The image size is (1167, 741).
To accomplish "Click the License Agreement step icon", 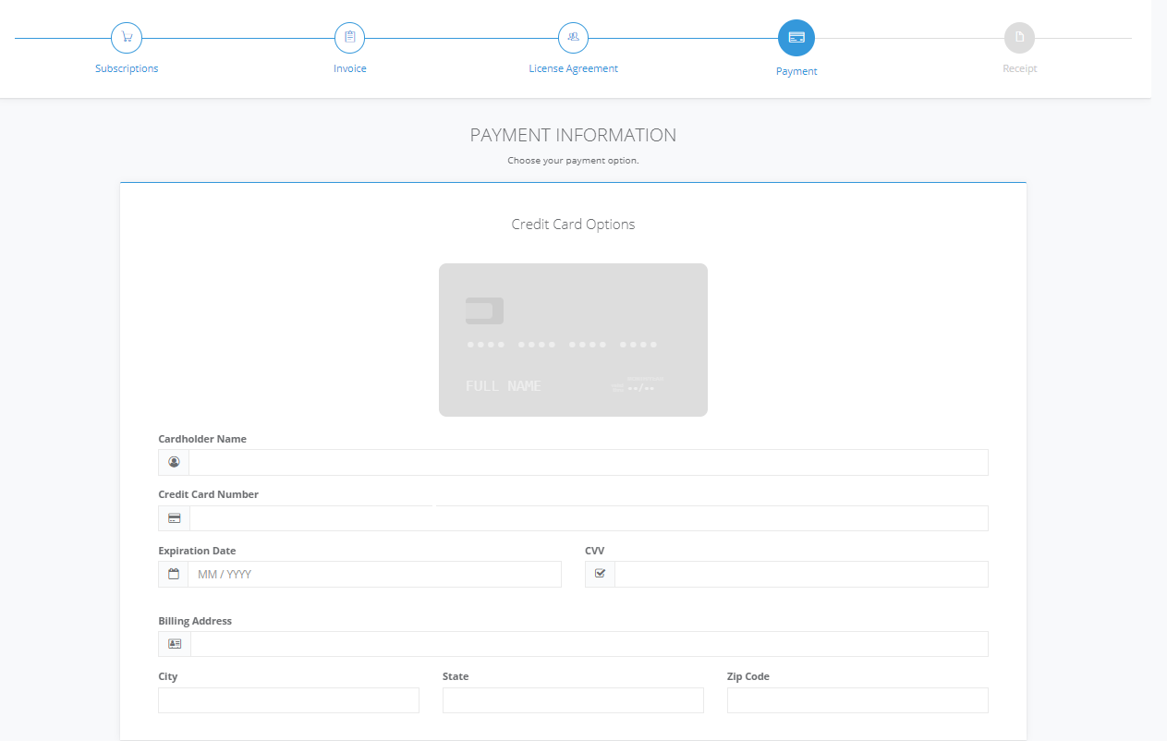I will tap(573, 38).
